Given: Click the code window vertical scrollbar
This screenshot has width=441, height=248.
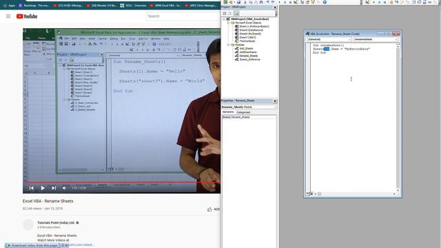Looking at the screenshot, I should click(x=398, y=117).
